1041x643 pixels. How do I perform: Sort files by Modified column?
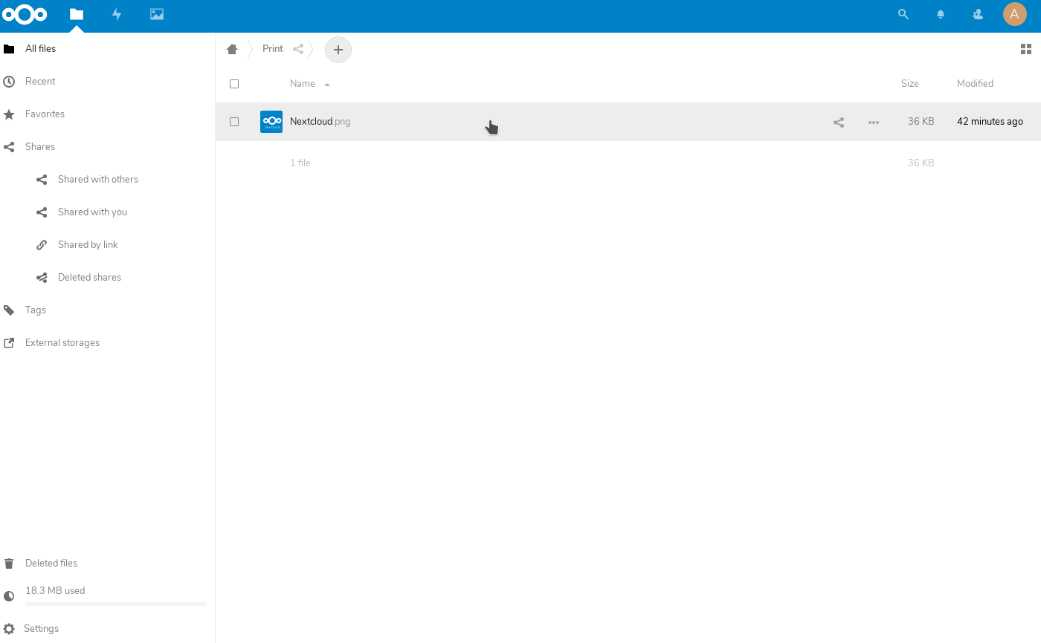[x=975, y=84]
